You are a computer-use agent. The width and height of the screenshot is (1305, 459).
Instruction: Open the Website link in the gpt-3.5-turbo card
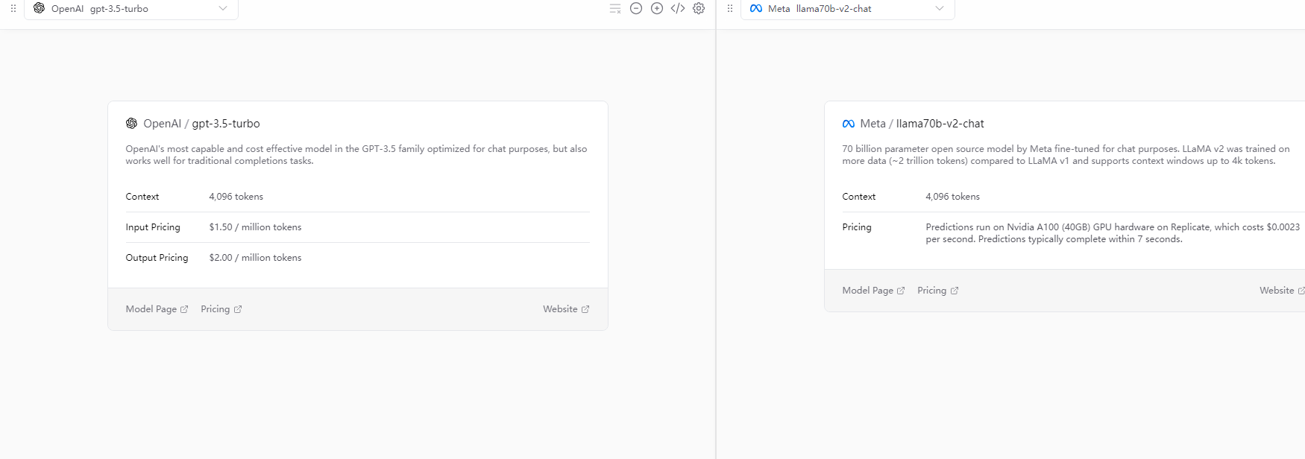[566, 309]
